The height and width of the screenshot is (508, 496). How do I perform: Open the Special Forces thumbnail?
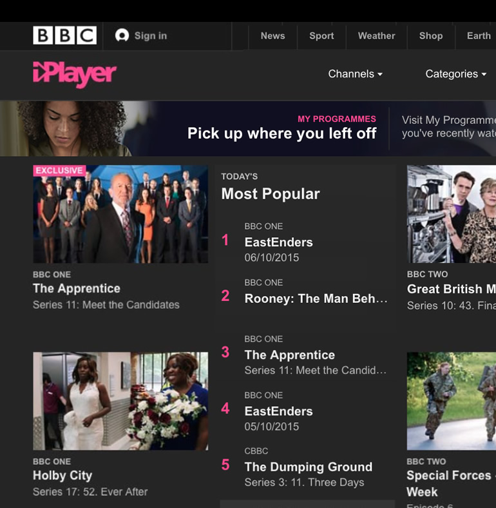click(x=452, y=401)
